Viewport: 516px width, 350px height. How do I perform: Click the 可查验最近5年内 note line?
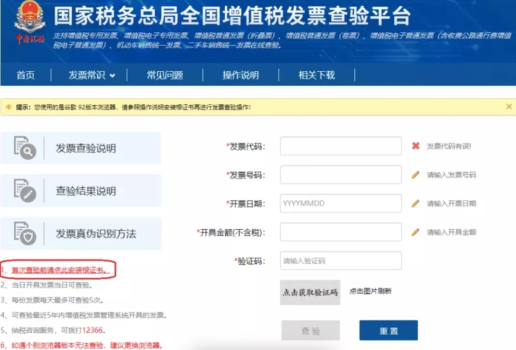[89, 315]
